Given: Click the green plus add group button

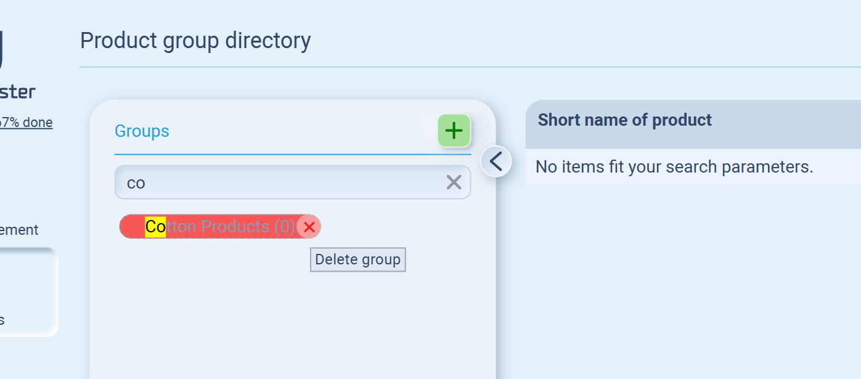Looking at the screenshot, I should click(x=454, y=131).
